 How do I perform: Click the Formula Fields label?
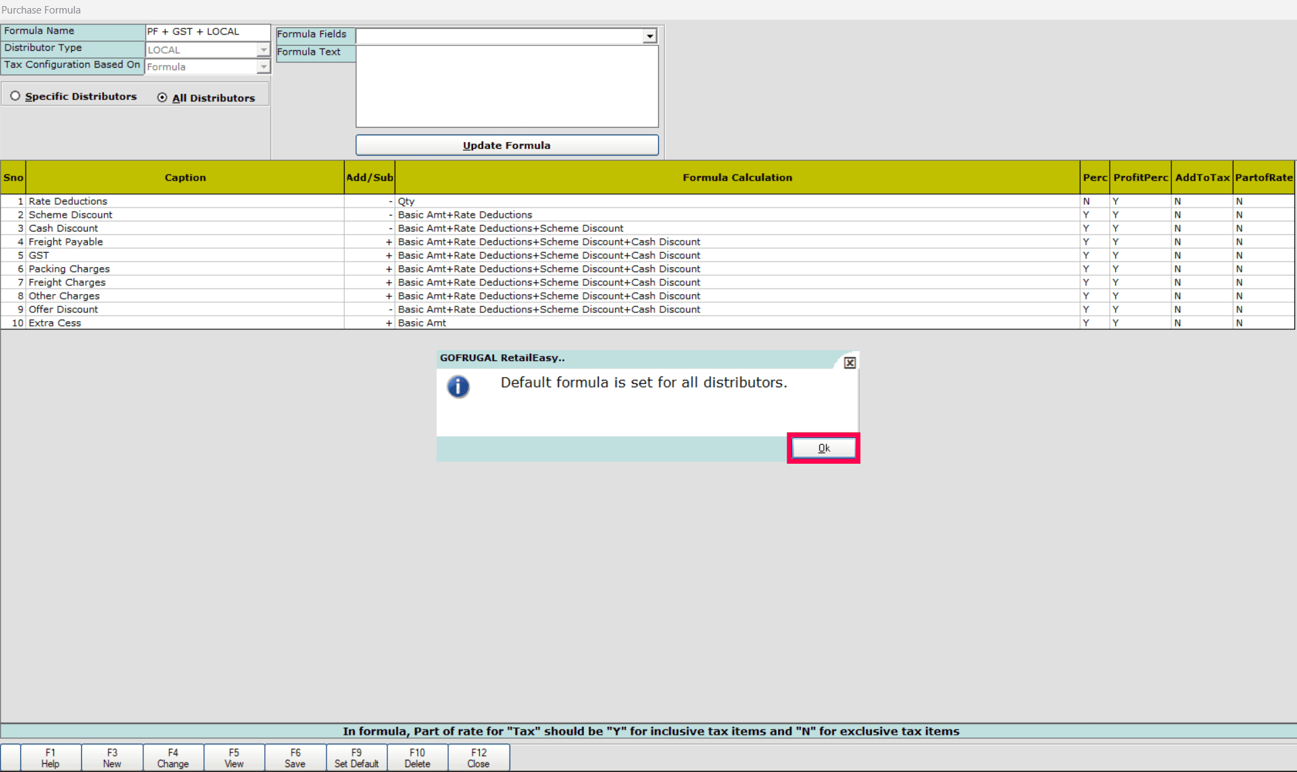point(312,34)
